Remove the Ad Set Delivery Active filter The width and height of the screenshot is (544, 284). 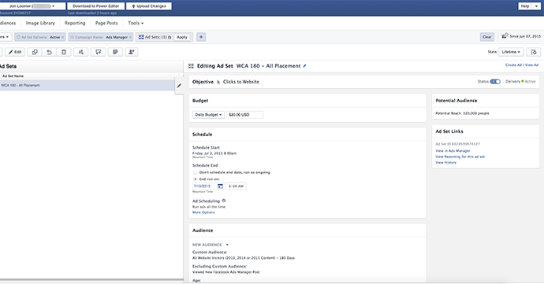point(63,38)
